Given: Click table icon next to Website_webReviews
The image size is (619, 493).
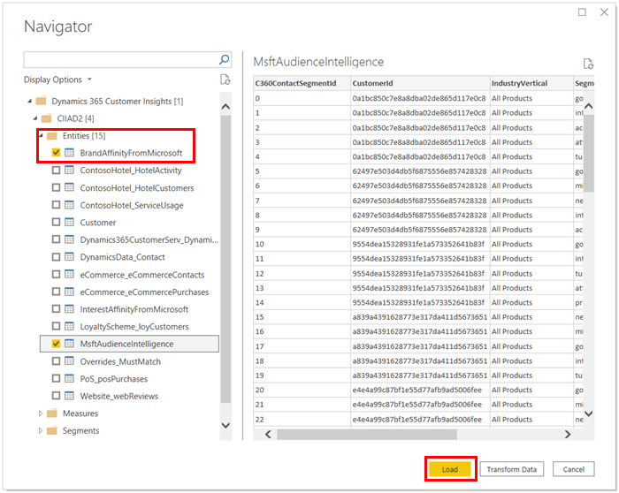Looking at the screenshot, I should 70,396.
